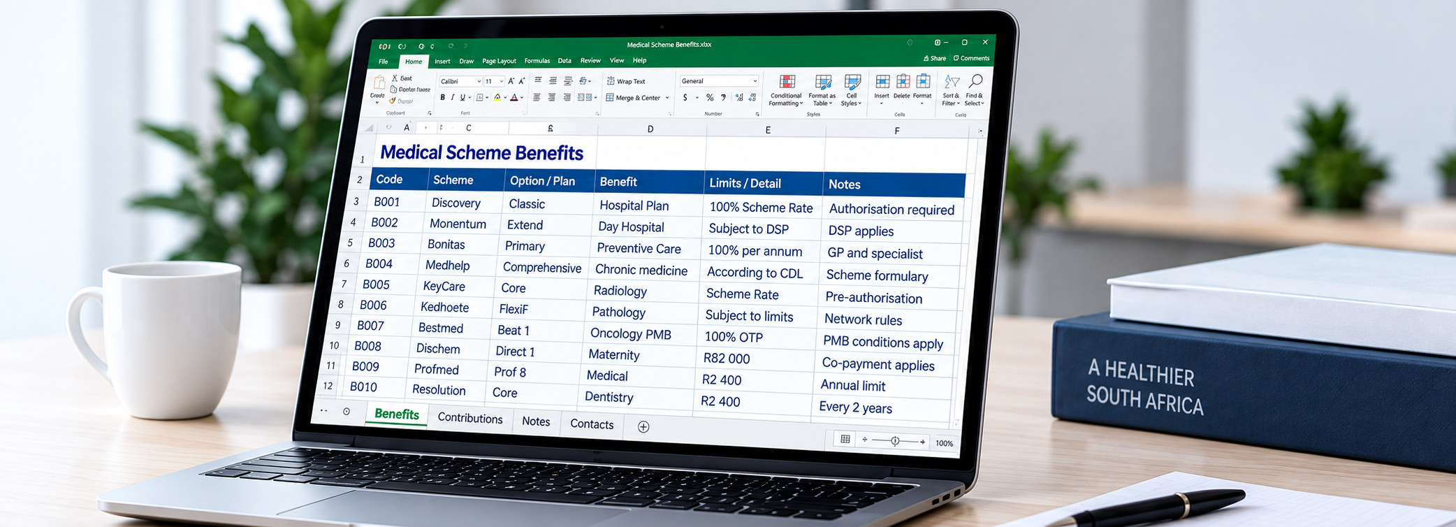Open the Number group dialog launcher
This screenshot has height=527, width=1456.
point(757,114)
